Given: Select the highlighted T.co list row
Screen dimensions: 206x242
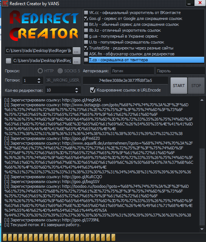Looking at the screenshot, I should pos(147,60).
